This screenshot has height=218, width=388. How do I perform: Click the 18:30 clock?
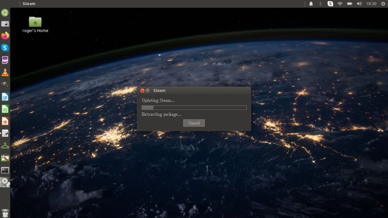click(x=371, y=4)
